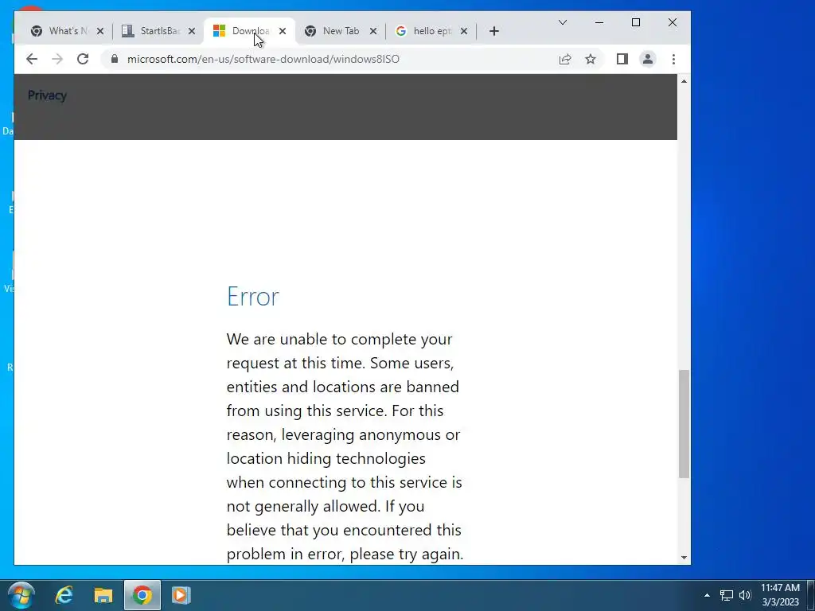Viewport: 815px width, 611px height.
Task: Open the network status tray icon
Action: tap(726, 595)
